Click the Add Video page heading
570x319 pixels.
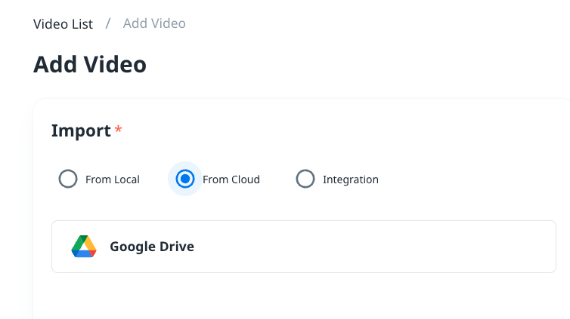[x=90, y=65]
